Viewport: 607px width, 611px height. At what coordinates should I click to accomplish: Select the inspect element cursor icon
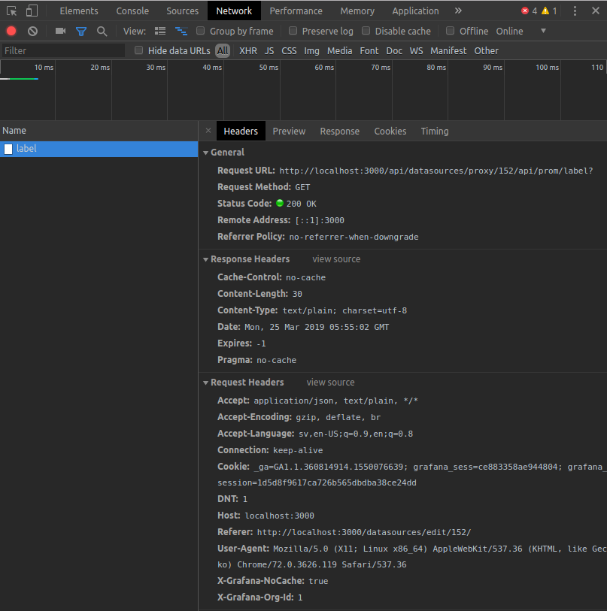(x=11, y=11)
